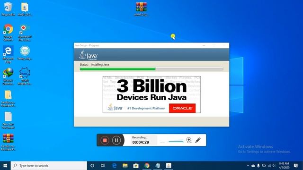The image size is (303, 170).
Task: Open the volume tray icon
Action: pos(274,166)
